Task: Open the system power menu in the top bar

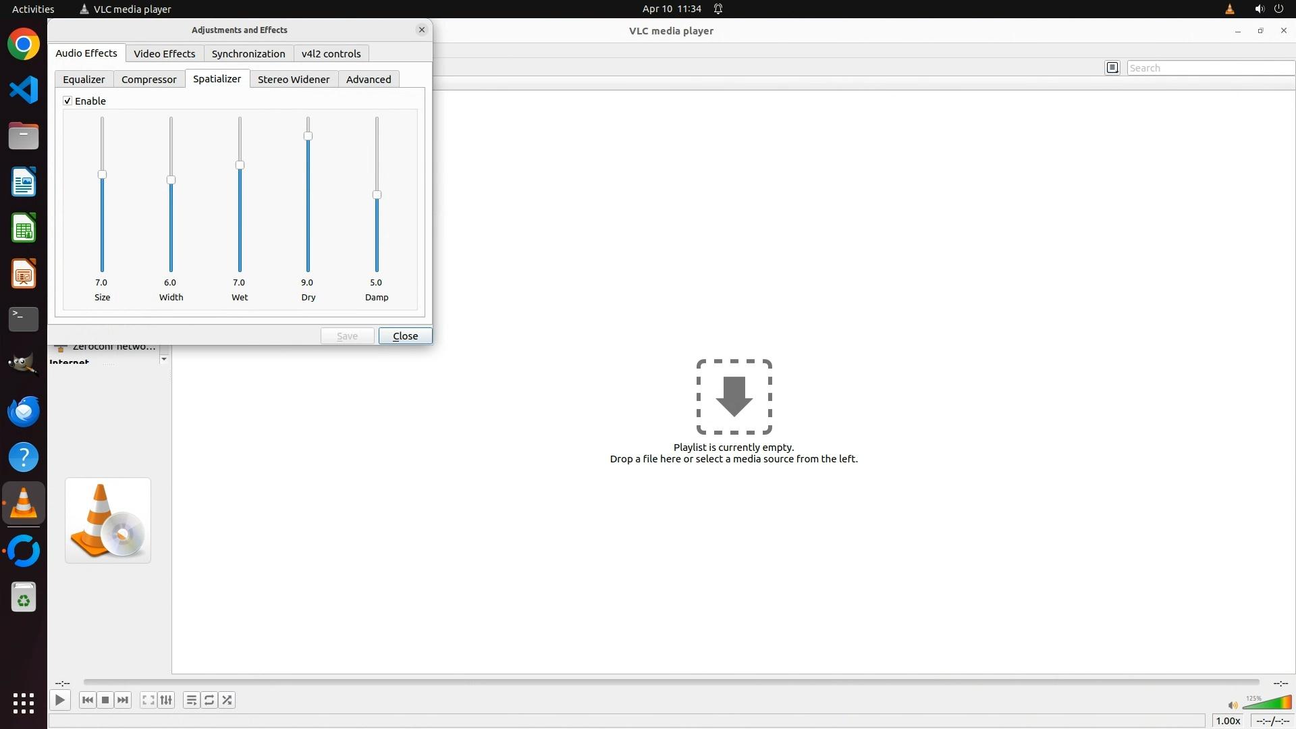Action: 1278,9
